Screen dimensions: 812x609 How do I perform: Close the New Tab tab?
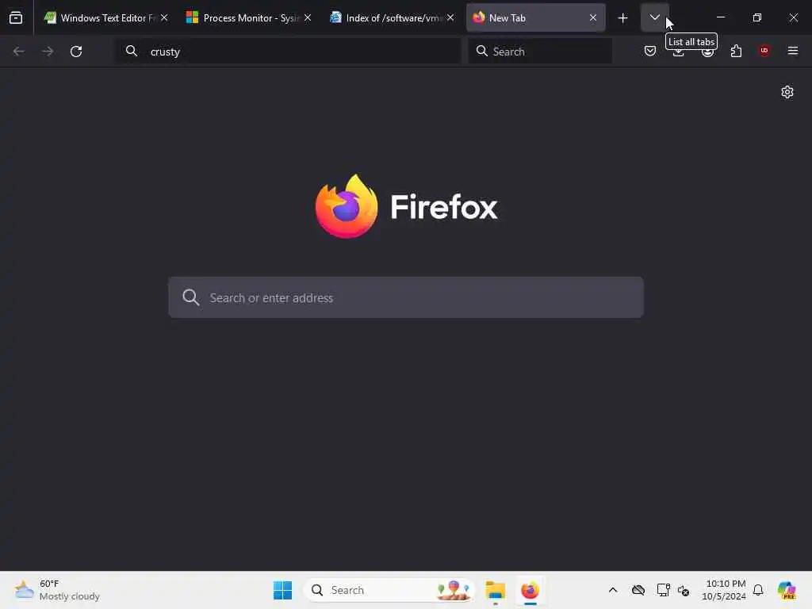click(x=593, y=18)
